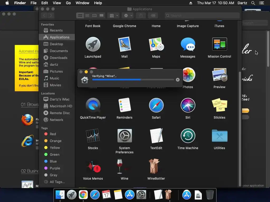The height and width of the screenshot is (202, 270).
Task: Open the Reminders app icon
Action: coord(124,105)
